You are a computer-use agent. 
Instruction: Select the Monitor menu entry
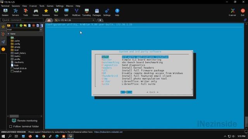click(107, 60)
